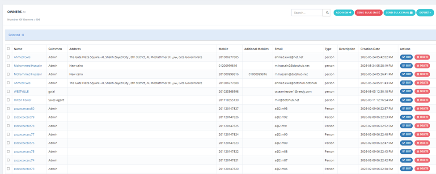This screenshot has width=436, height=174.
Task: Open the zxczxczxczxc77 owner link
Action: click(x=24, y=135)
